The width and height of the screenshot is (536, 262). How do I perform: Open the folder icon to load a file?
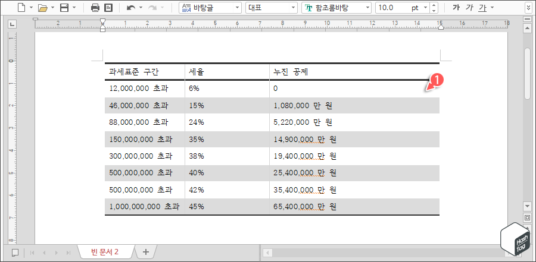[x=42, y=8]
